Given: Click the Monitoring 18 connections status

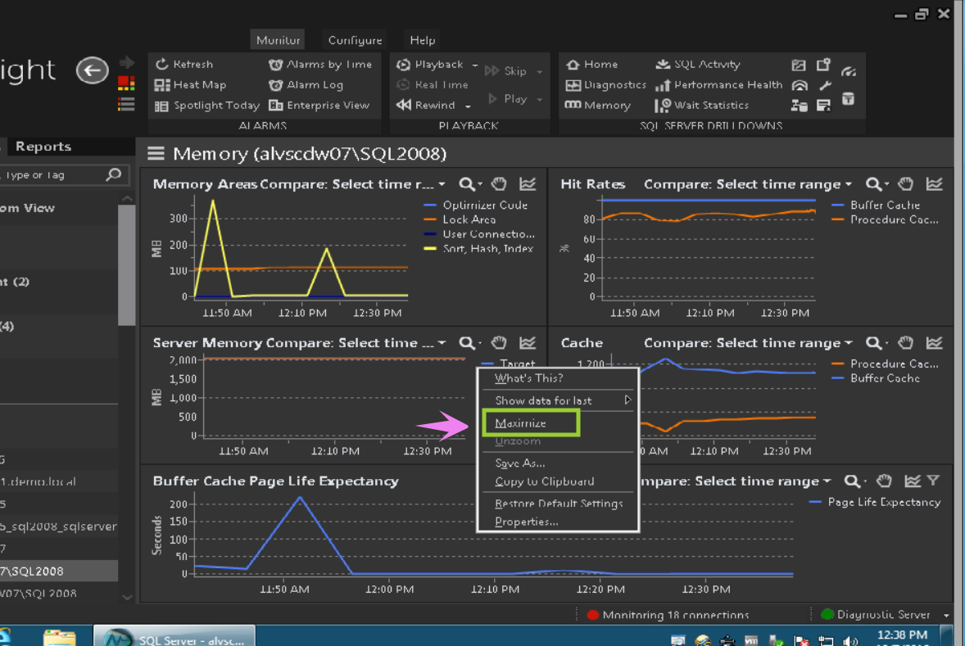Looking at the screenshot, I should (668, 615).
